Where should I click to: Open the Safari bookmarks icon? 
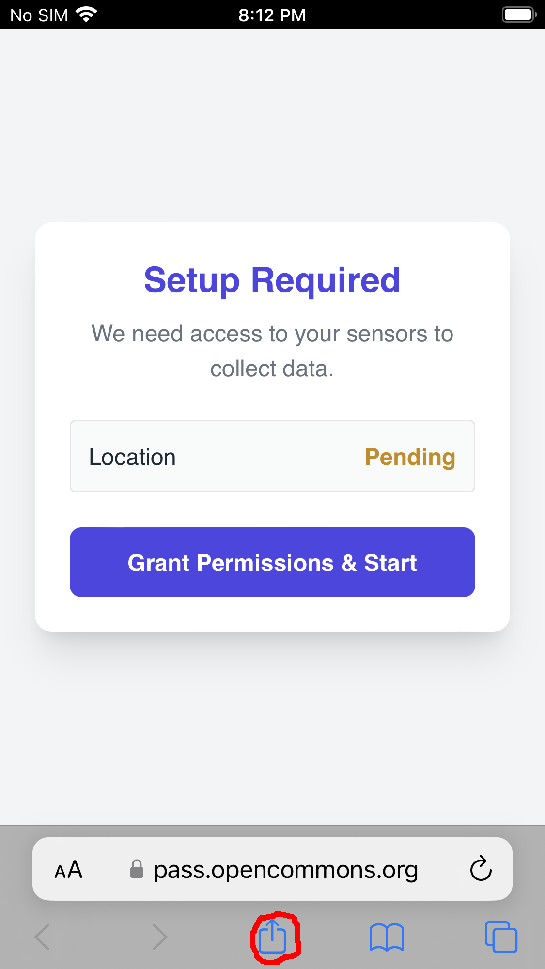[386, 937]
